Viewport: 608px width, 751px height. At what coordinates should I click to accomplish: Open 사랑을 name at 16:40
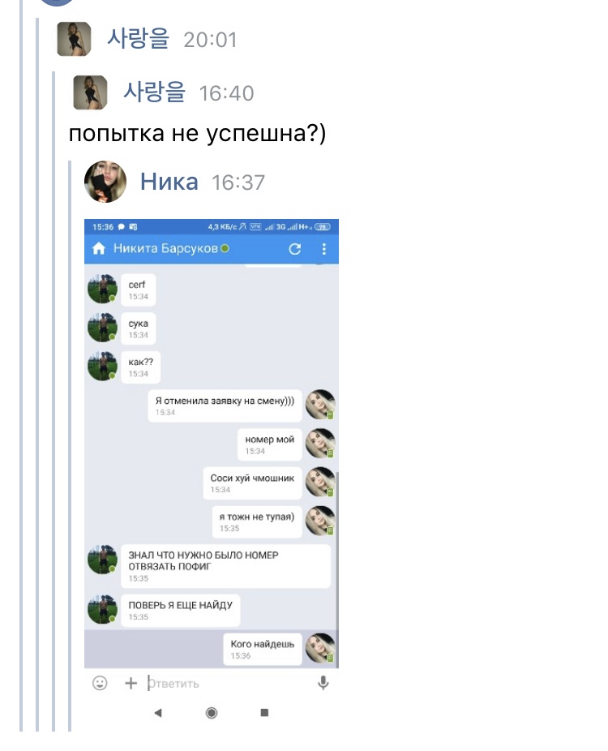[154, 92]
